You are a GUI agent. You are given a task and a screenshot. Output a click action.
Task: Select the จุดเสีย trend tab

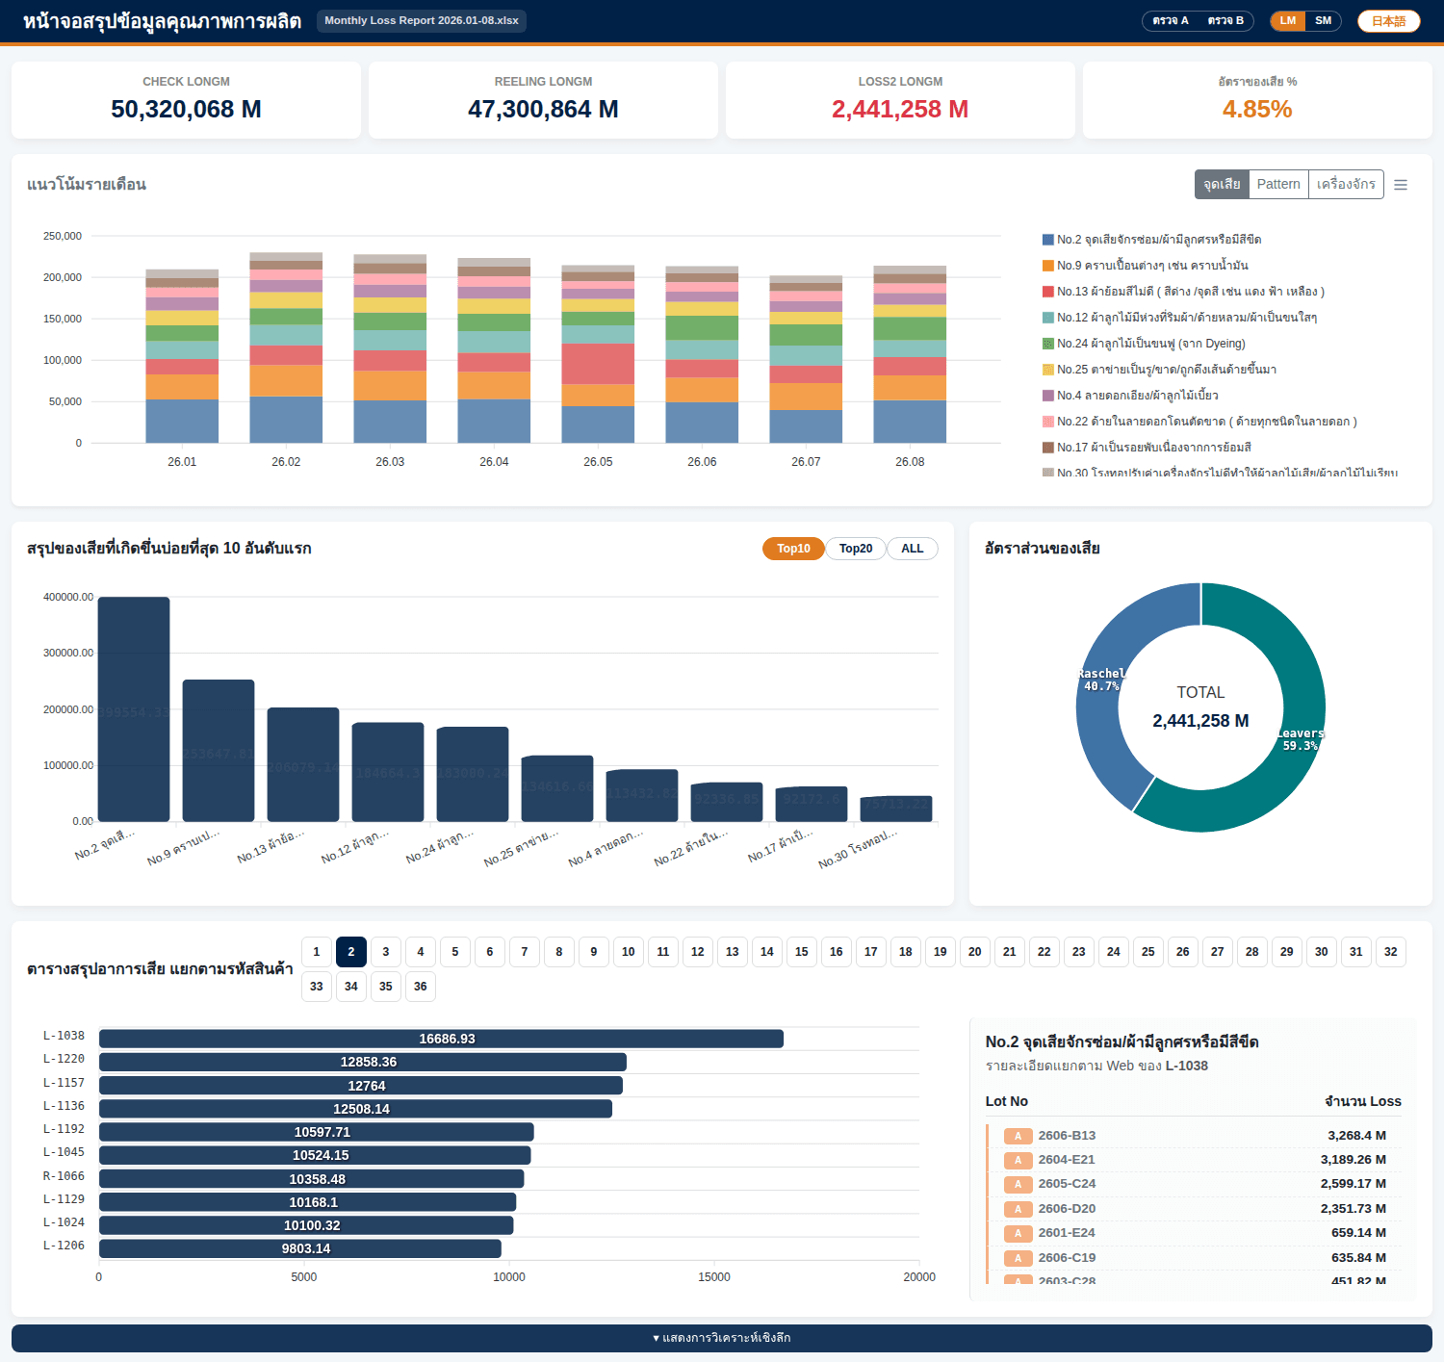1222,184
